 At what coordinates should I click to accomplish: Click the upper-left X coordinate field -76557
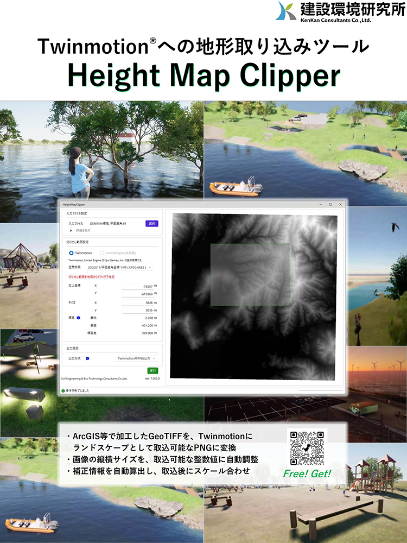(x=138, y=286)
